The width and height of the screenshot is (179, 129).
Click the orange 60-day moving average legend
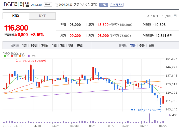tap(22, 56)
